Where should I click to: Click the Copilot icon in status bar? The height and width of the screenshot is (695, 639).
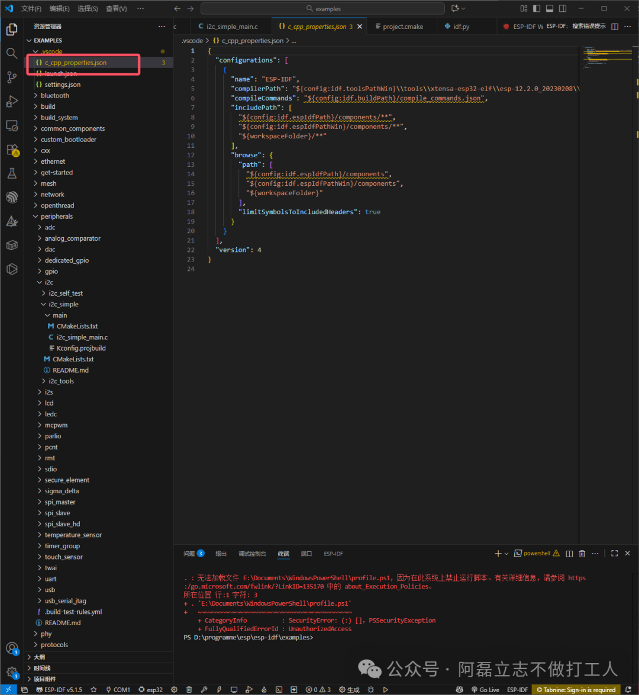click(459, 690)
